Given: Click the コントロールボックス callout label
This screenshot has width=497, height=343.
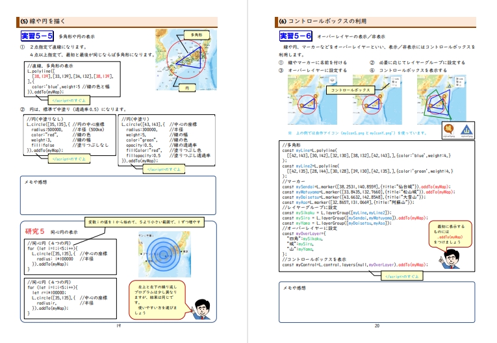Looking at the screenshot, I should pos(350,90).
